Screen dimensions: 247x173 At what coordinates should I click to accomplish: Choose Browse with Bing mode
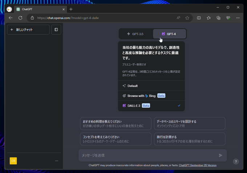click(x=151, y=96)
